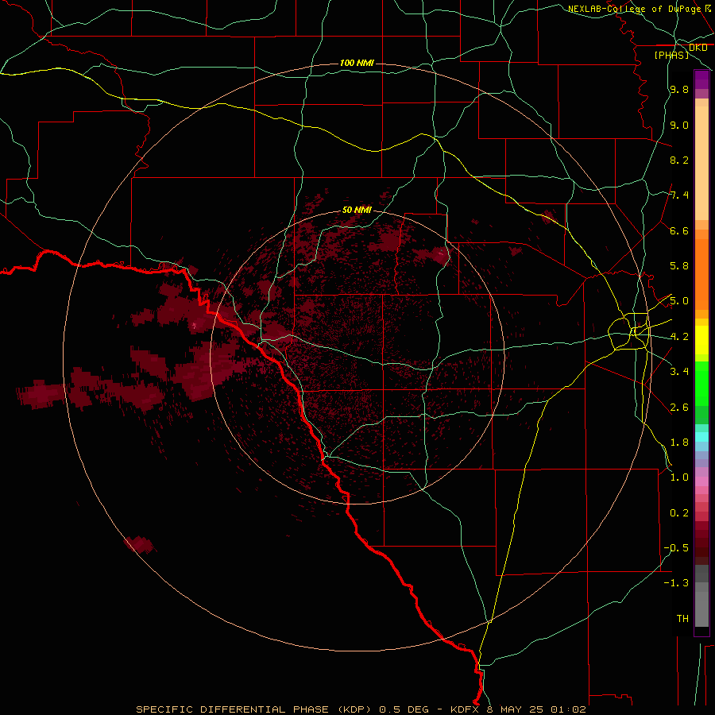Click the DKD label above the legend

[x=698, y=48]
